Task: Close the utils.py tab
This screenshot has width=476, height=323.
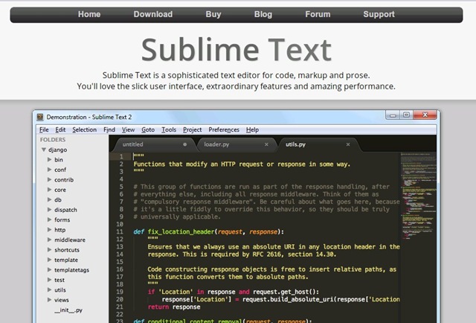Action: click(x=348, y=144)
